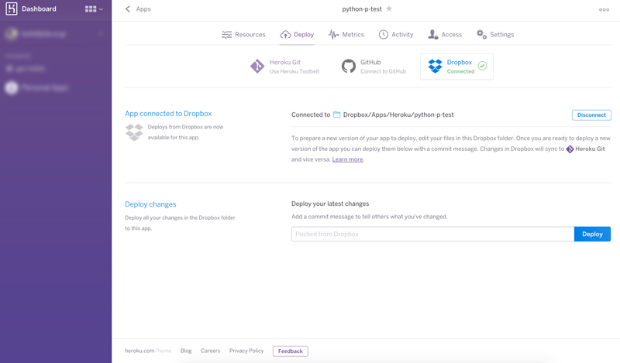Click the Deploy cloud upload icon

[x=285, y=35]
